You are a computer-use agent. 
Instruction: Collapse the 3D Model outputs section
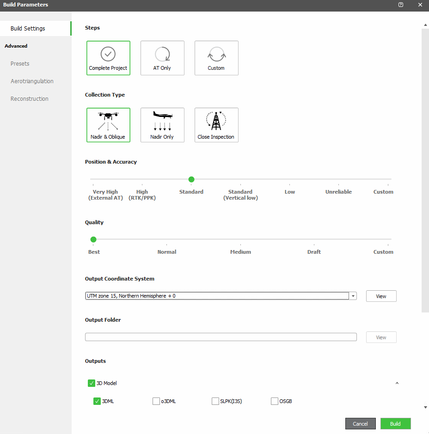[397, 383]
